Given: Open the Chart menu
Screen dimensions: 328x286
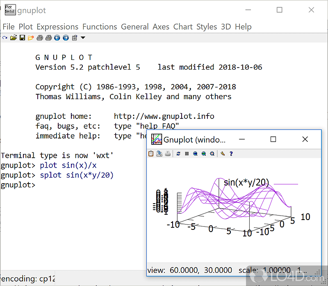Looking at the screenshot, I should 183,27.
